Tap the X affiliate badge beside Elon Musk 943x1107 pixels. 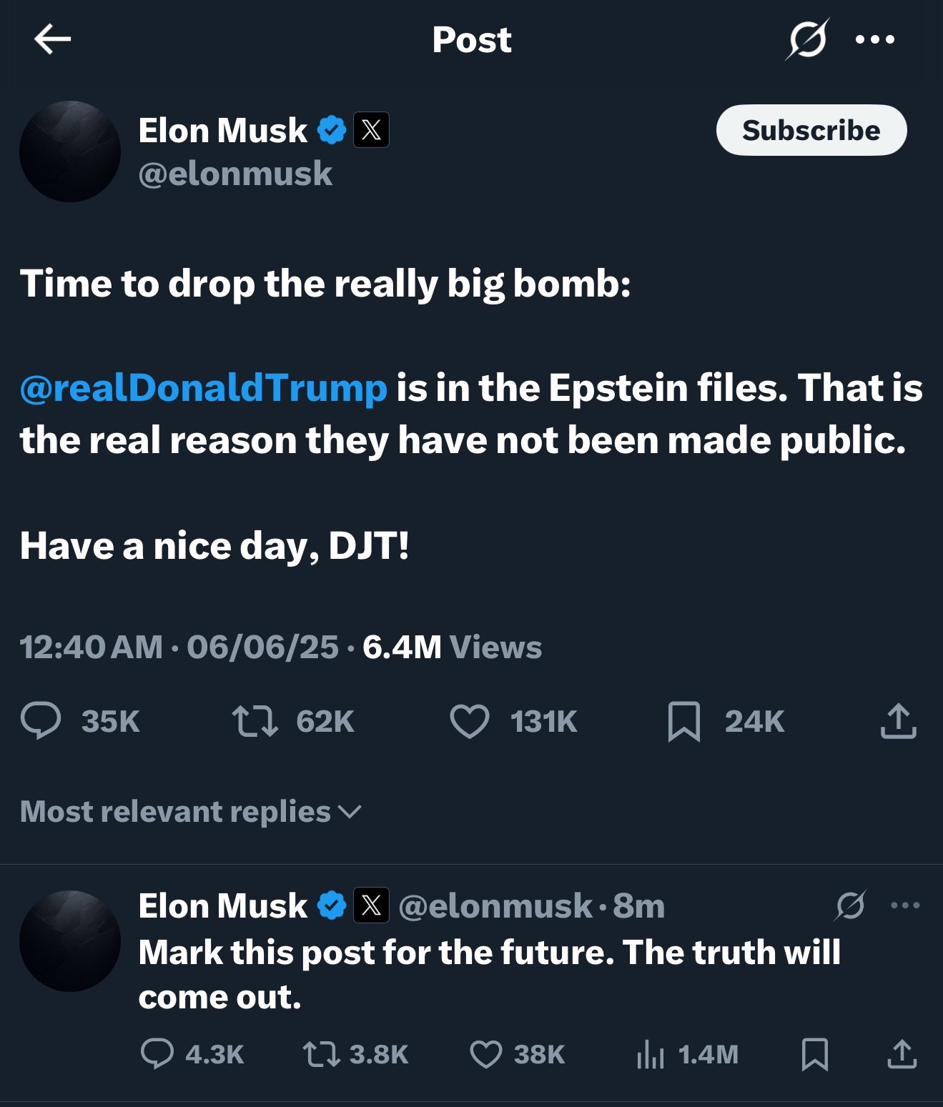coord(371,130)
